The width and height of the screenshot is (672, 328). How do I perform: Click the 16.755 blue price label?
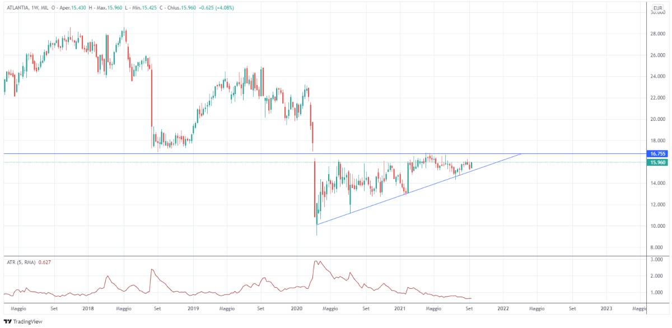pos(656,153)
